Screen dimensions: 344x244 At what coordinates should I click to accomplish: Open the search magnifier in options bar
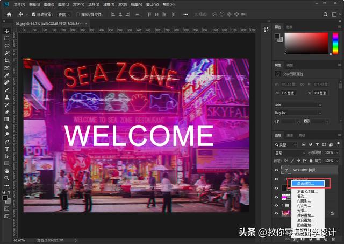[x=326, y=15]
